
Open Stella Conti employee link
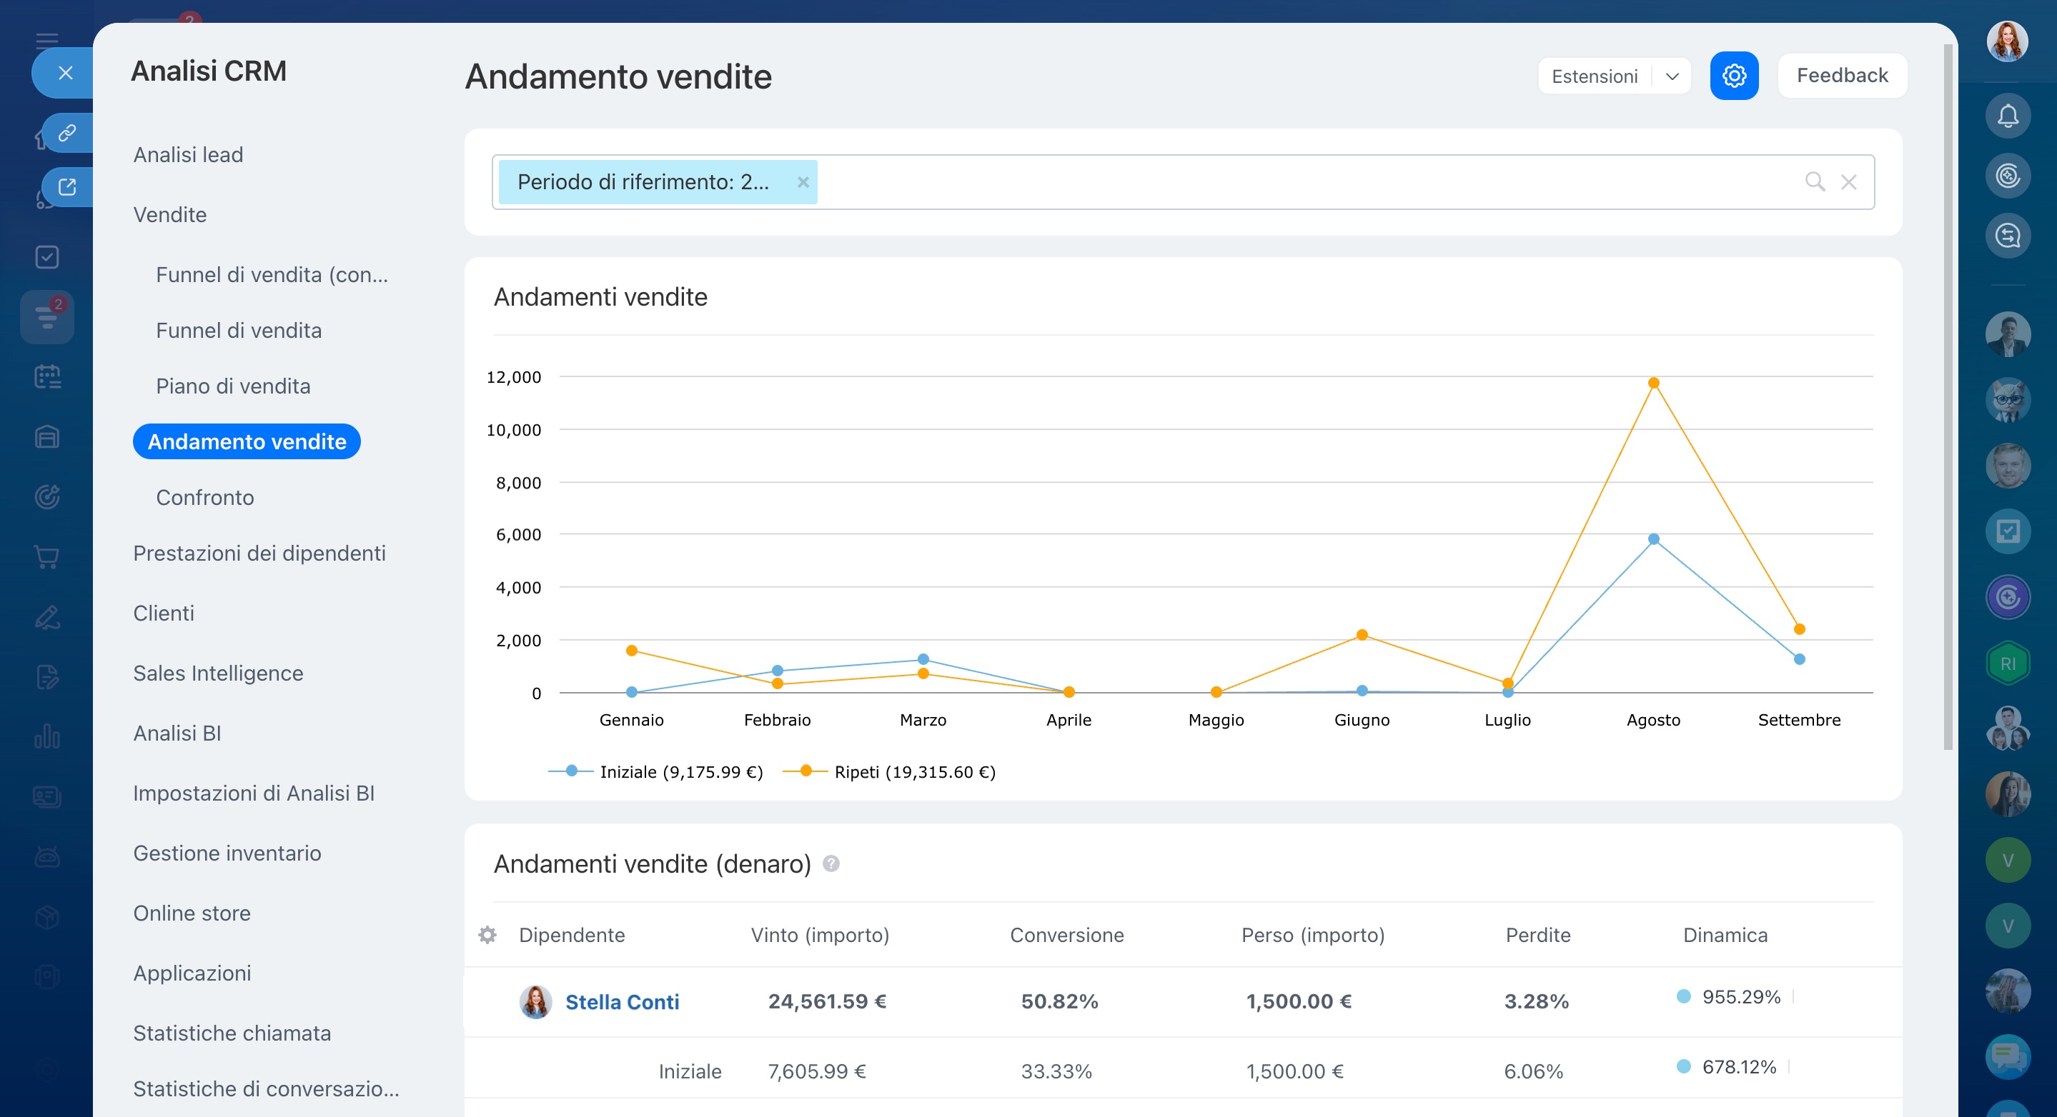click(x=622, y=1002)
